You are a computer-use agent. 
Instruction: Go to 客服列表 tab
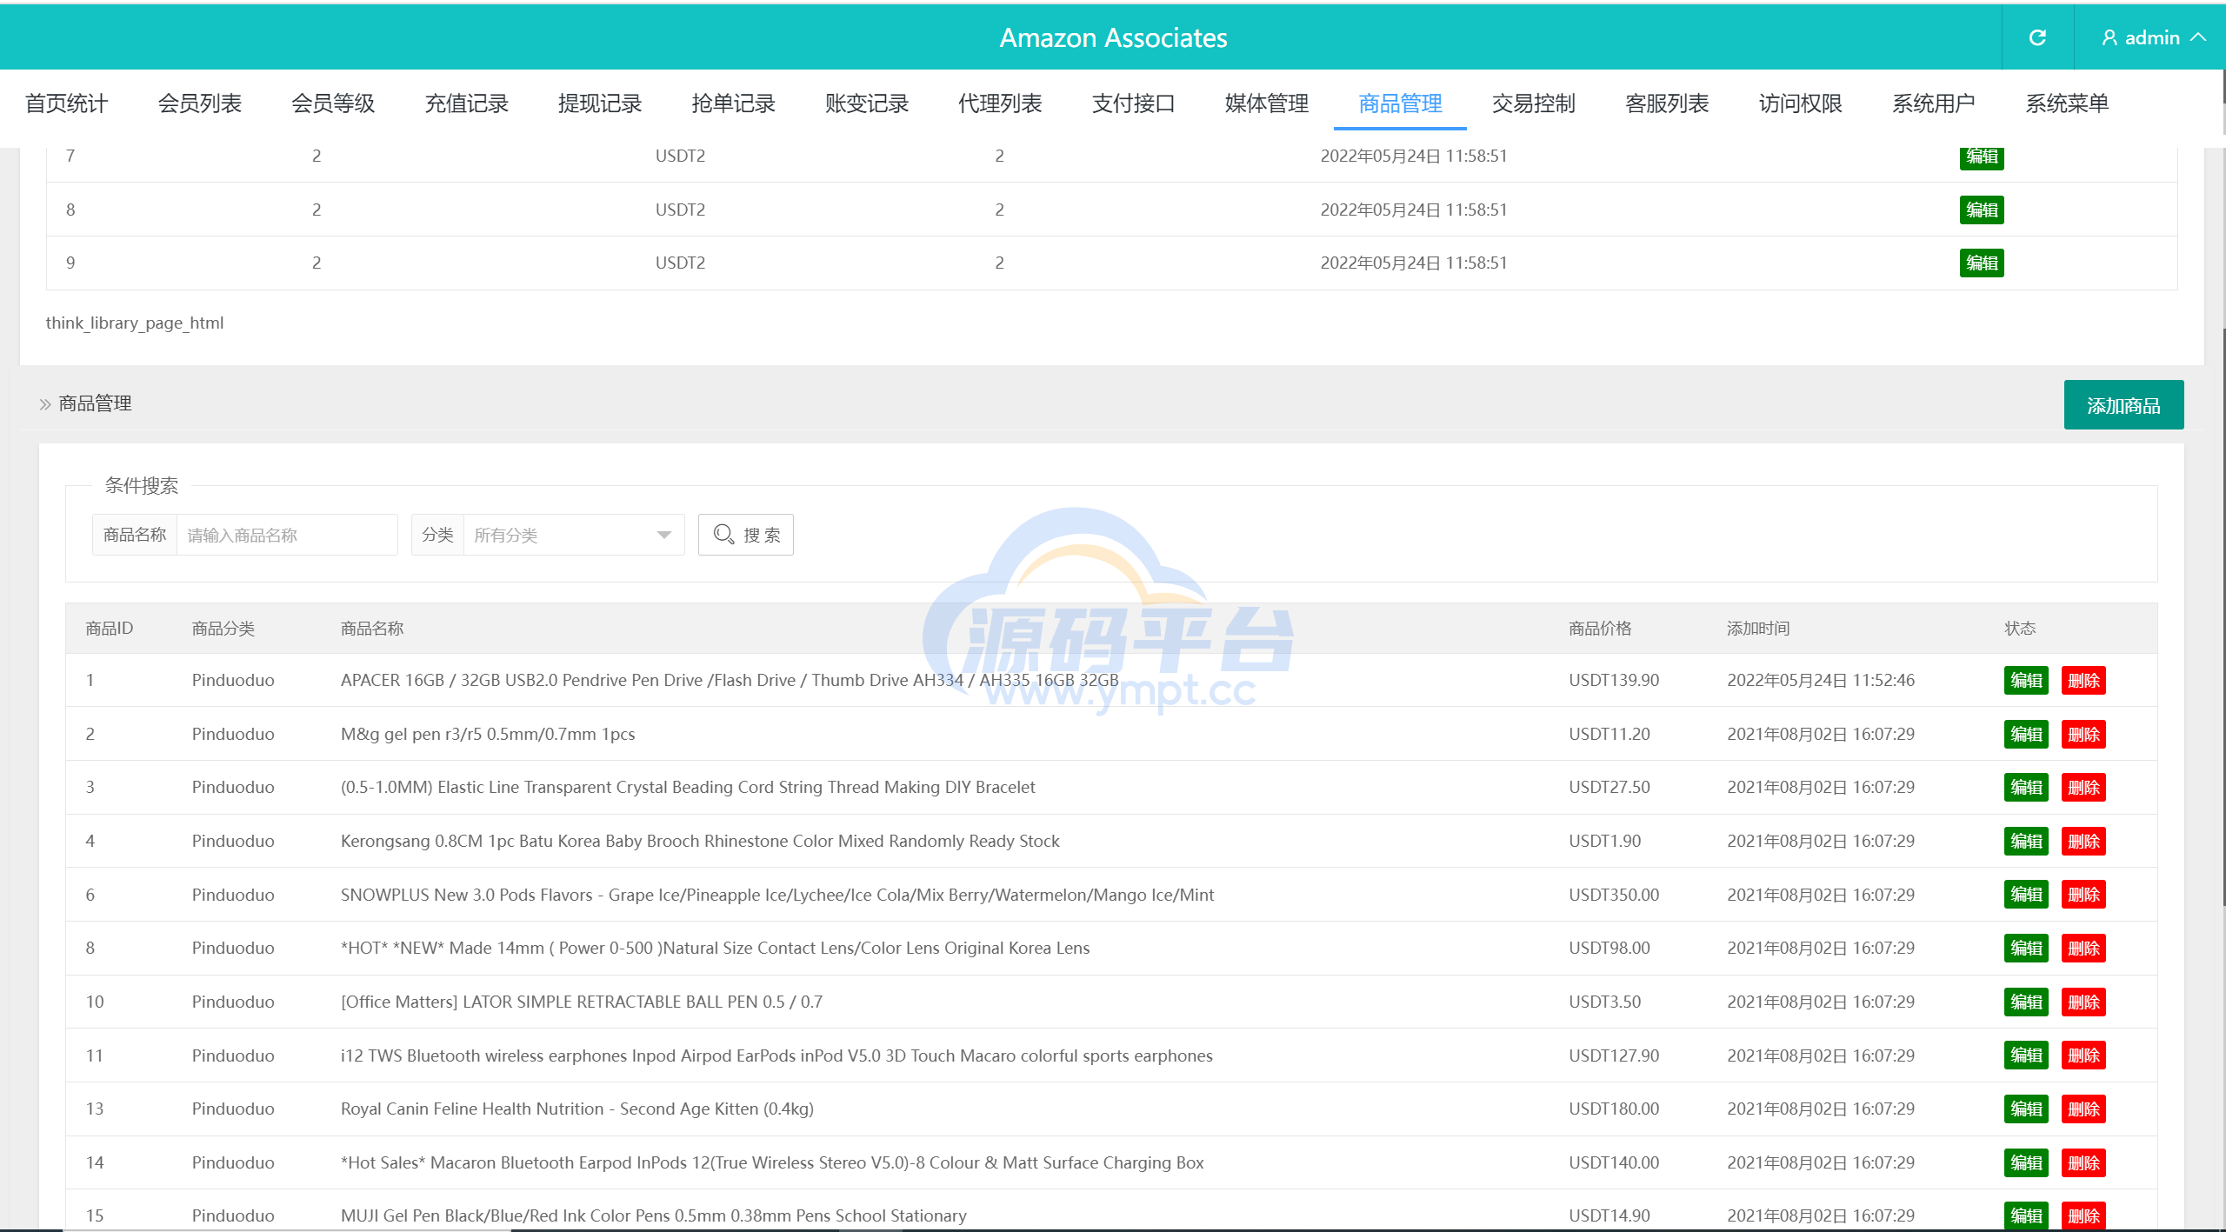pyautogui.click(x=1667, y=103)
